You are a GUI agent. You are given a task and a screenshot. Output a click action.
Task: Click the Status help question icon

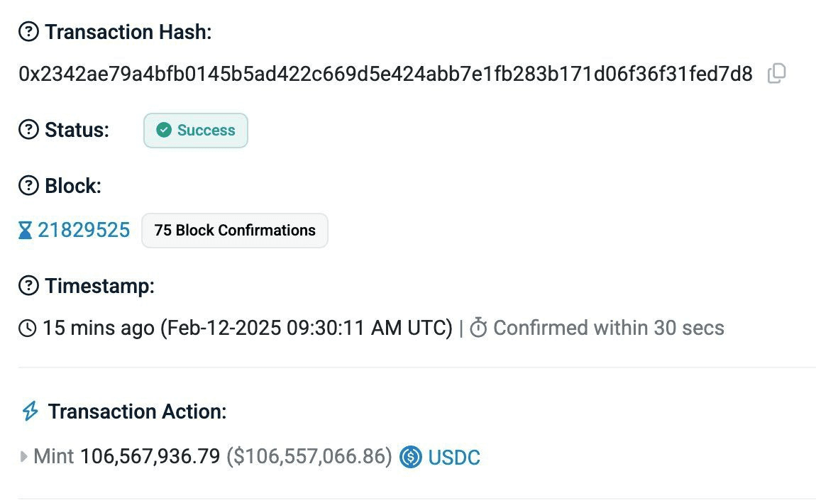(28, 130)
